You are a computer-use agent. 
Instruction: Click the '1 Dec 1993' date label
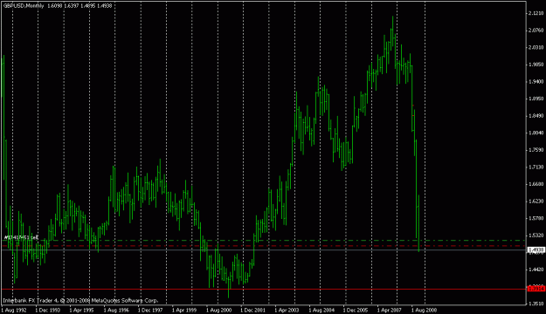tap(48, 310)
